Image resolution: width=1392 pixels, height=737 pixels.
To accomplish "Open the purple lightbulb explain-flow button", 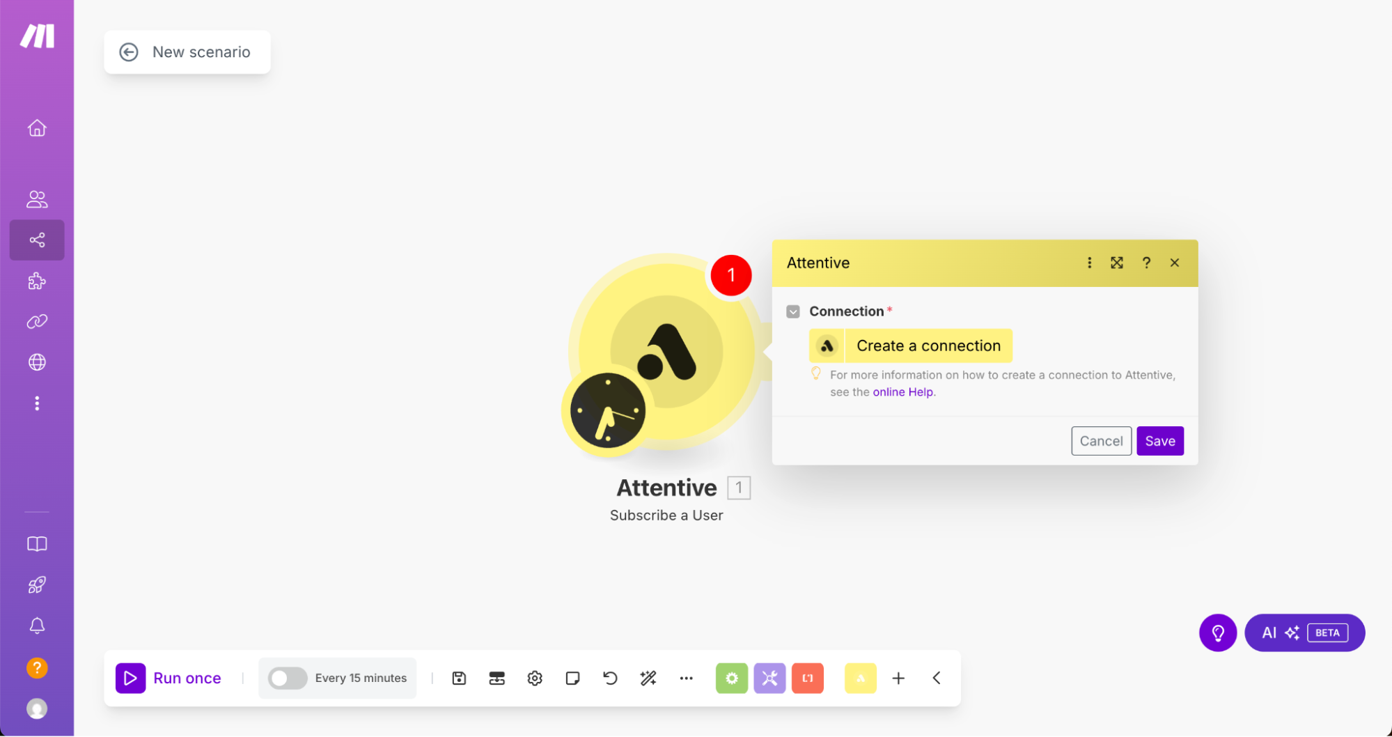I will click(x=1218, y=633).
